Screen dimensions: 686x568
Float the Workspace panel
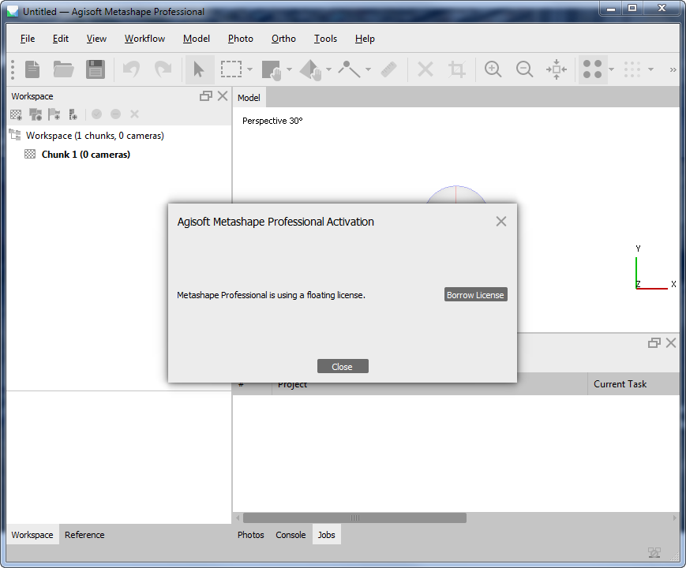(205, 96)
